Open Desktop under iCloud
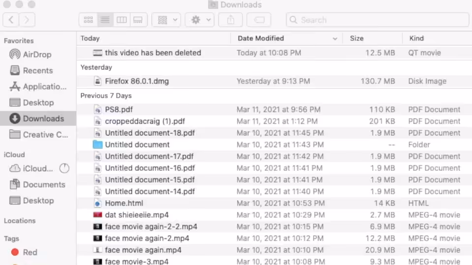The width and height of the screenshot is (472, 265). 38,200
